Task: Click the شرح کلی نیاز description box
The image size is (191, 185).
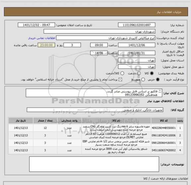Action: [x=94, y=93]
